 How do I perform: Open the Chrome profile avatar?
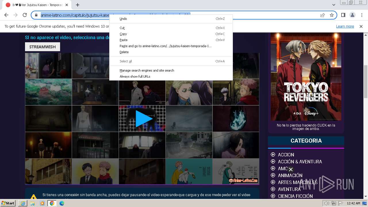point(352,15)
